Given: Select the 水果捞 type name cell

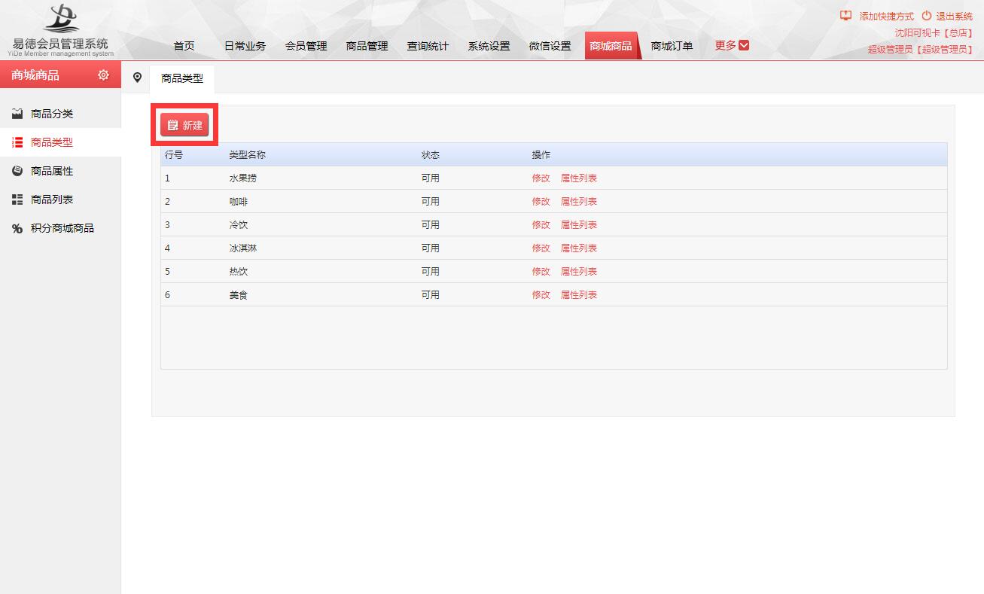Looking at the screenshot, I should pyautogui.click(x=242, y=178).
